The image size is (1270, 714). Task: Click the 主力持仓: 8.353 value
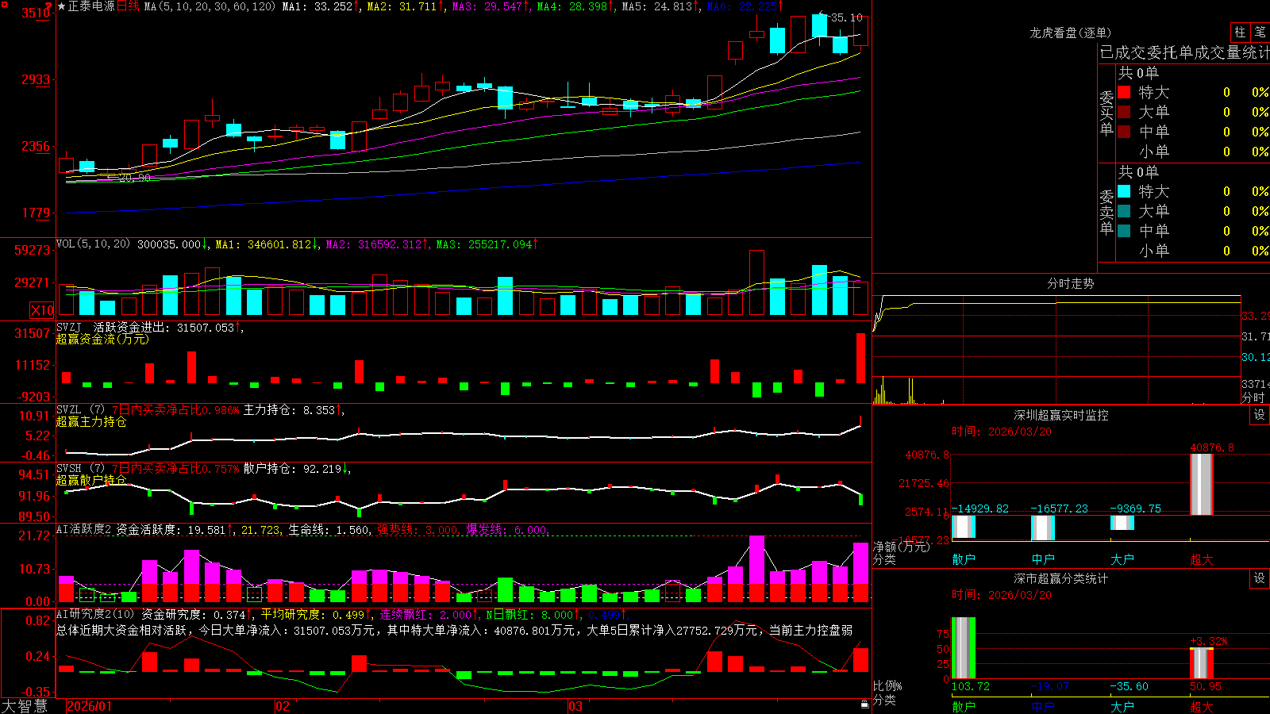293,409
